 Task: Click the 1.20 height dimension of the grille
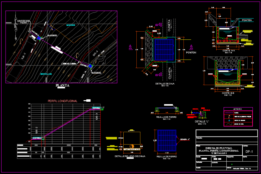[x=155, y=140]
